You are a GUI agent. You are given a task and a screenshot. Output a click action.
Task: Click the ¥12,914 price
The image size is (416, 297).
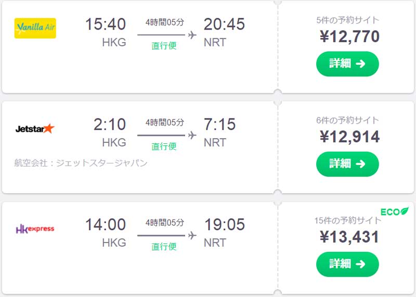(x=349, y=137)
